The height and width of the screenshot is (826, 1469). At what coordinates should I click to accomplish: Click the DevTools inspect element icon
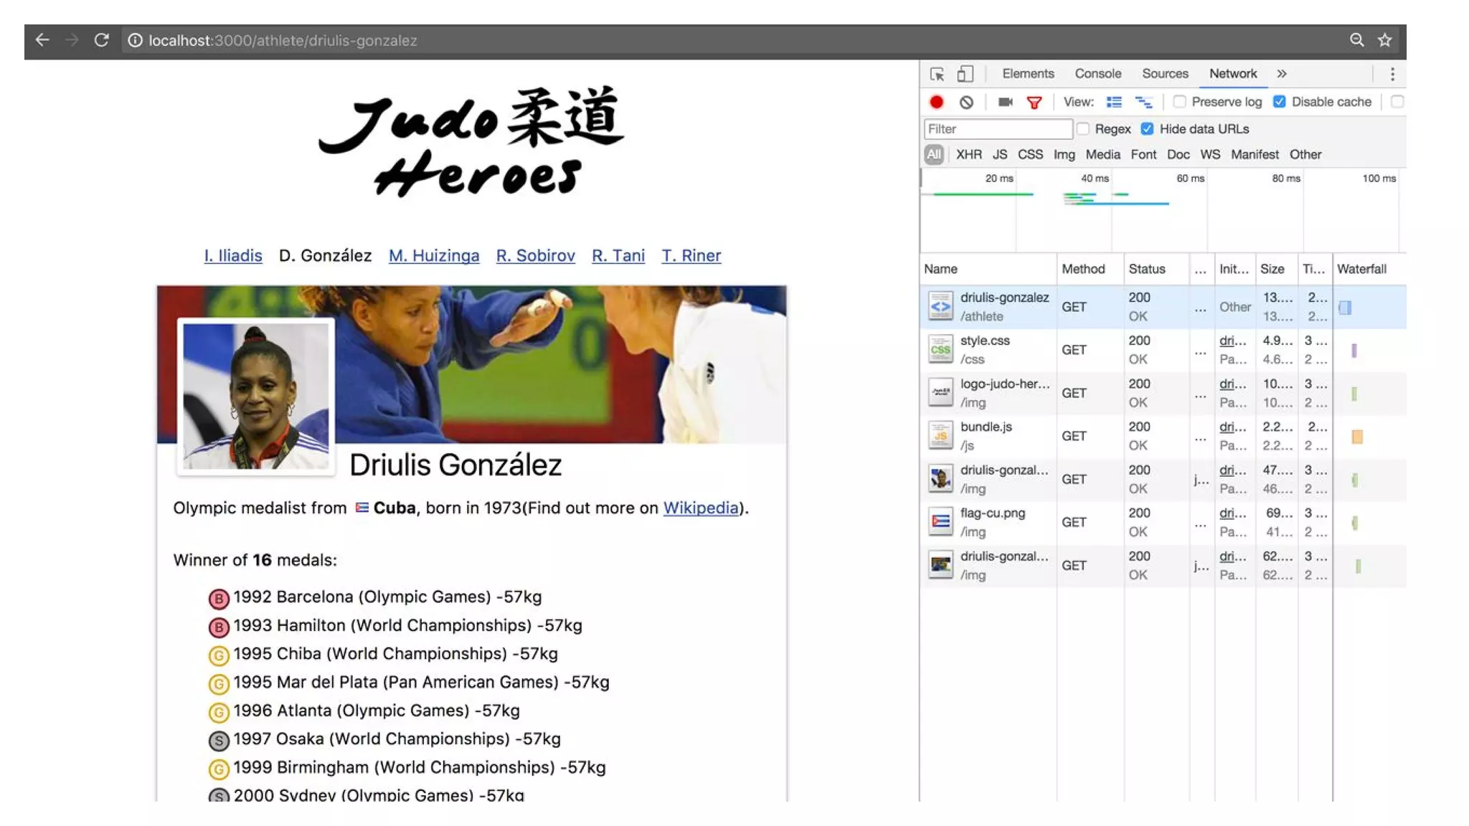(937, 74)
